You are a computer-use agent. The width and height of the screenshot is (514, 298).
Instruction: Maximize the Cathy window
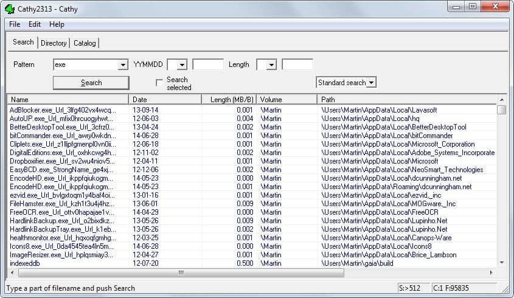[473, 7]
